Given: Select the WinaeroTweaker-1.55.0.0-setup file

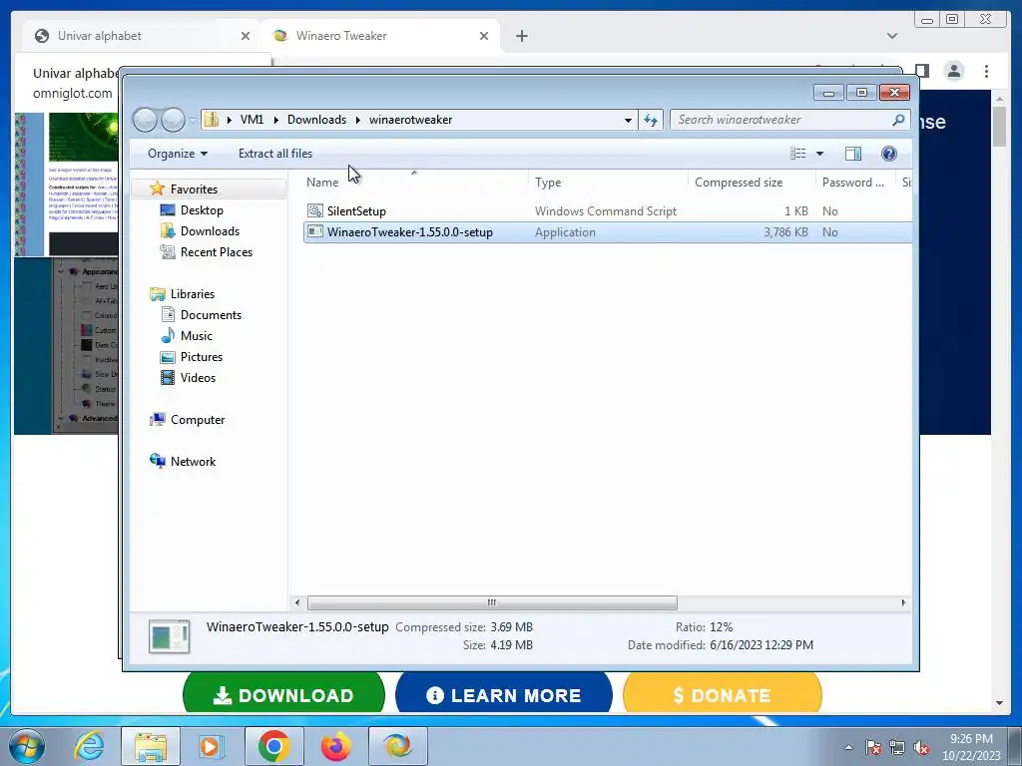Looking at the screenshot, I should pos(410,231).
